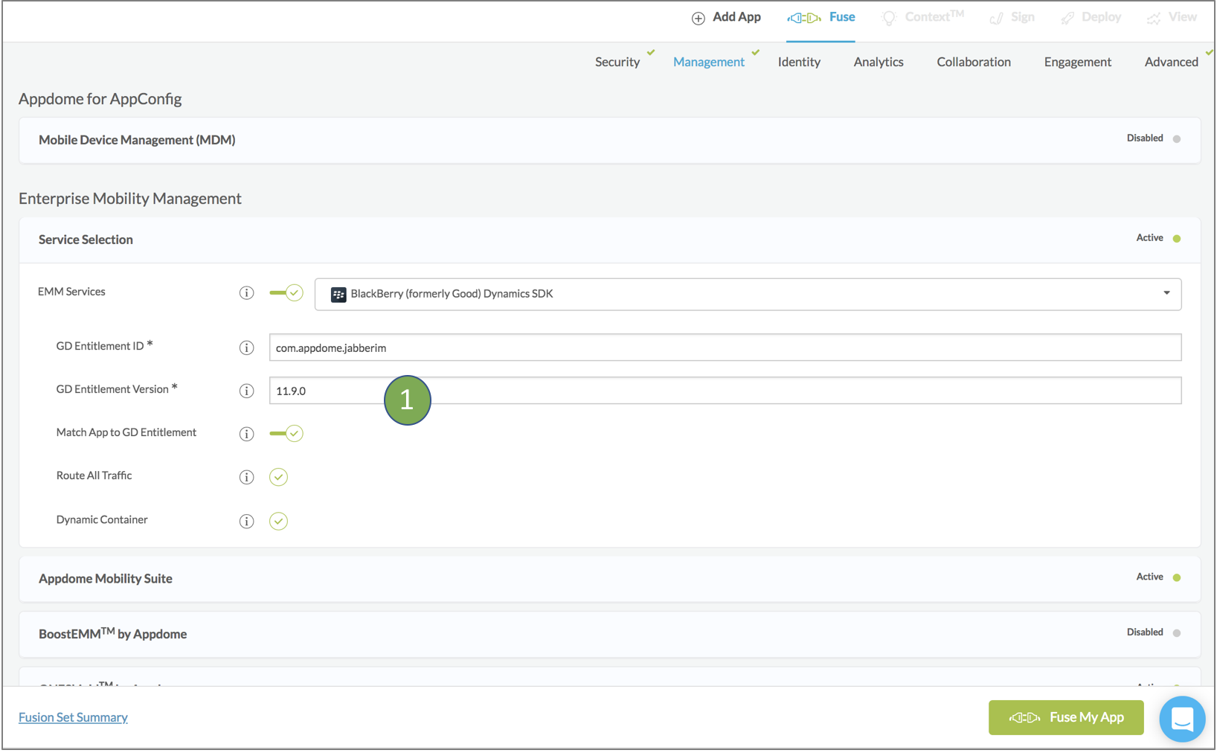This screenshot has width=1217, height=753.
Task: Toggle Match App to GD Entitlement switch
Action: point(286,434)
